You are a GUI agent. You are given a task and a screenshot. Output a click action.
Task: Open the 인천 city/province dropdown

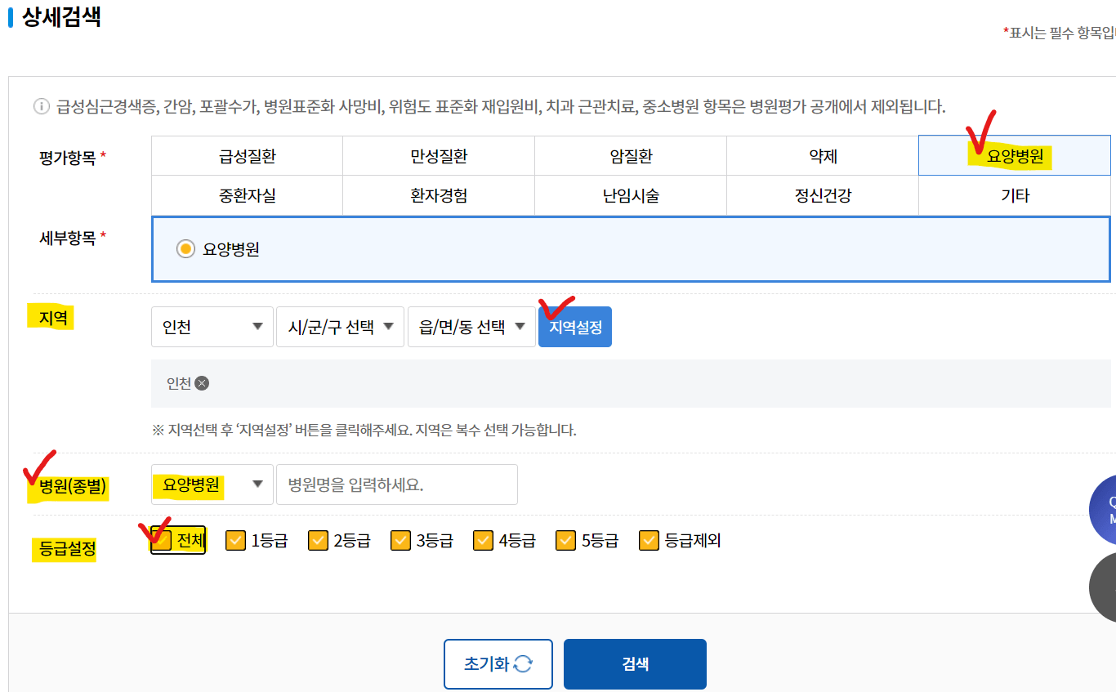coord(212,327)
